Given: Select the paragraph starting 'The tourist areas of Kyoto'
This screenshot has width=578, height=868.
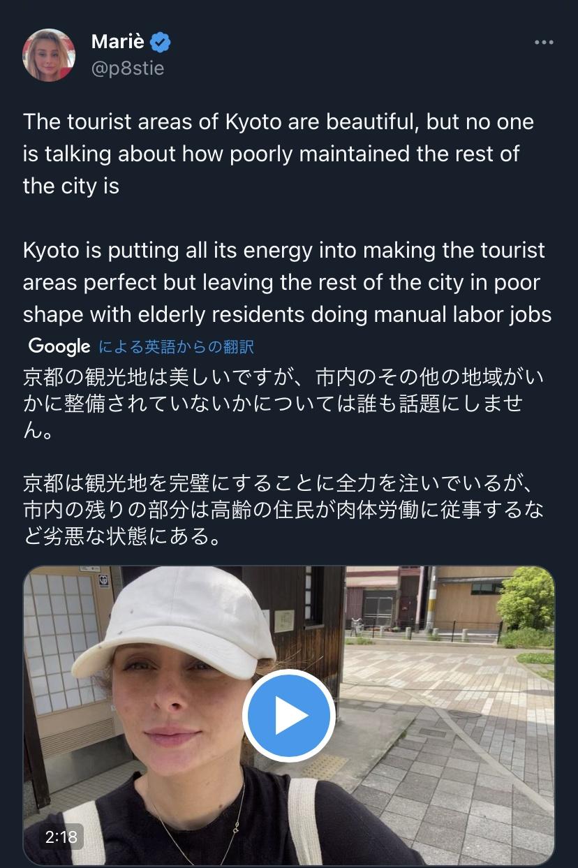Looking at the screenshot, I should 278,154.
